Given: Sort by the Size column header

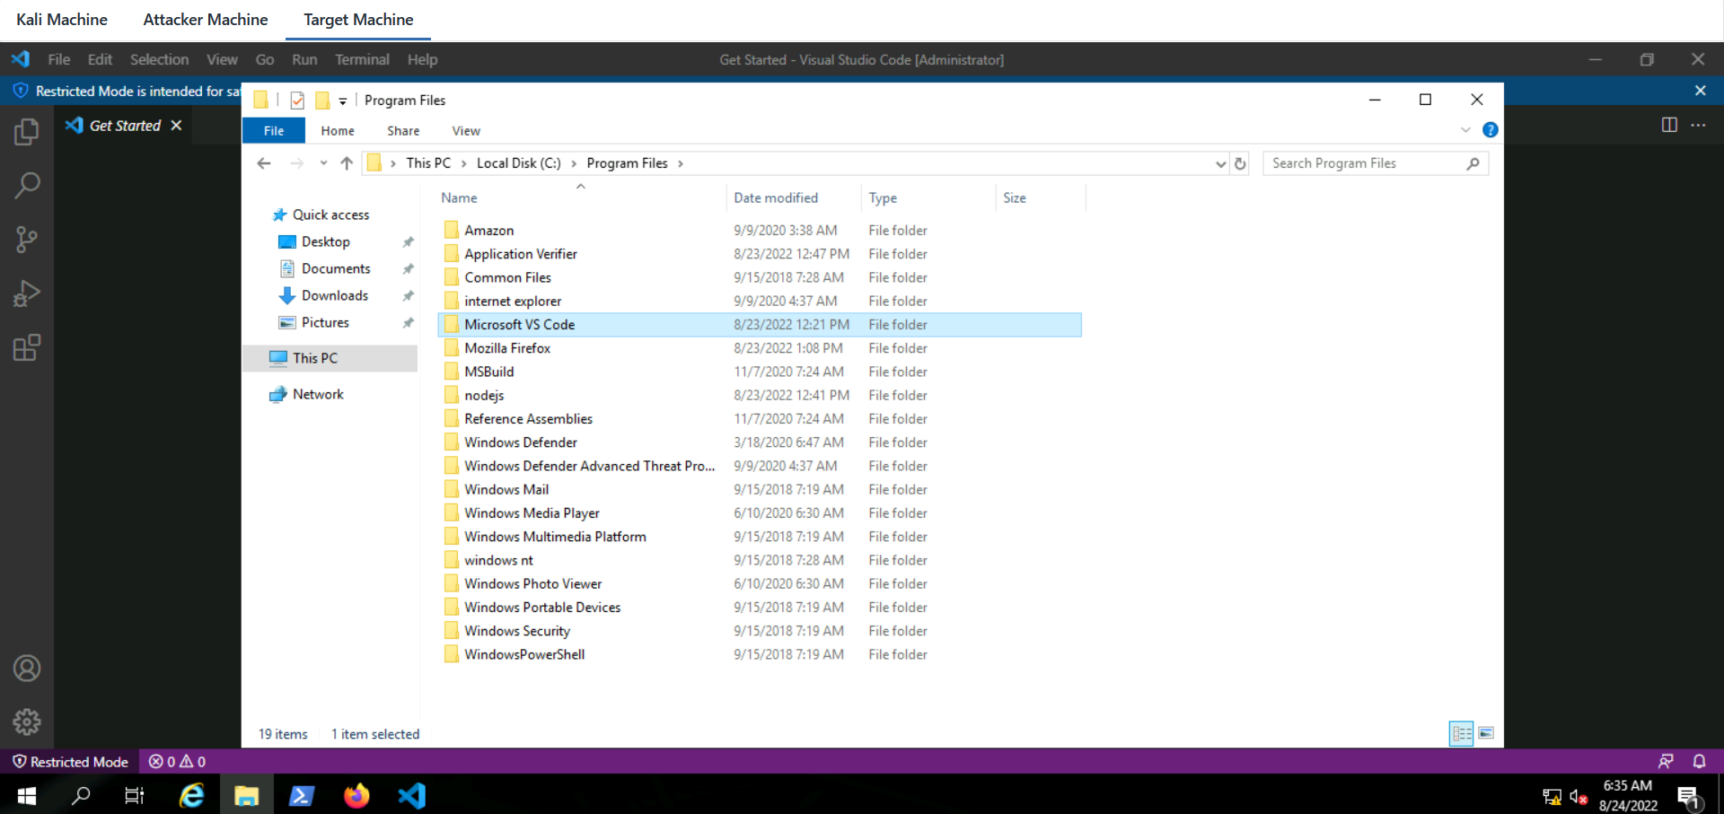Looking at the screenshot, I should (x=1041, y=198).
